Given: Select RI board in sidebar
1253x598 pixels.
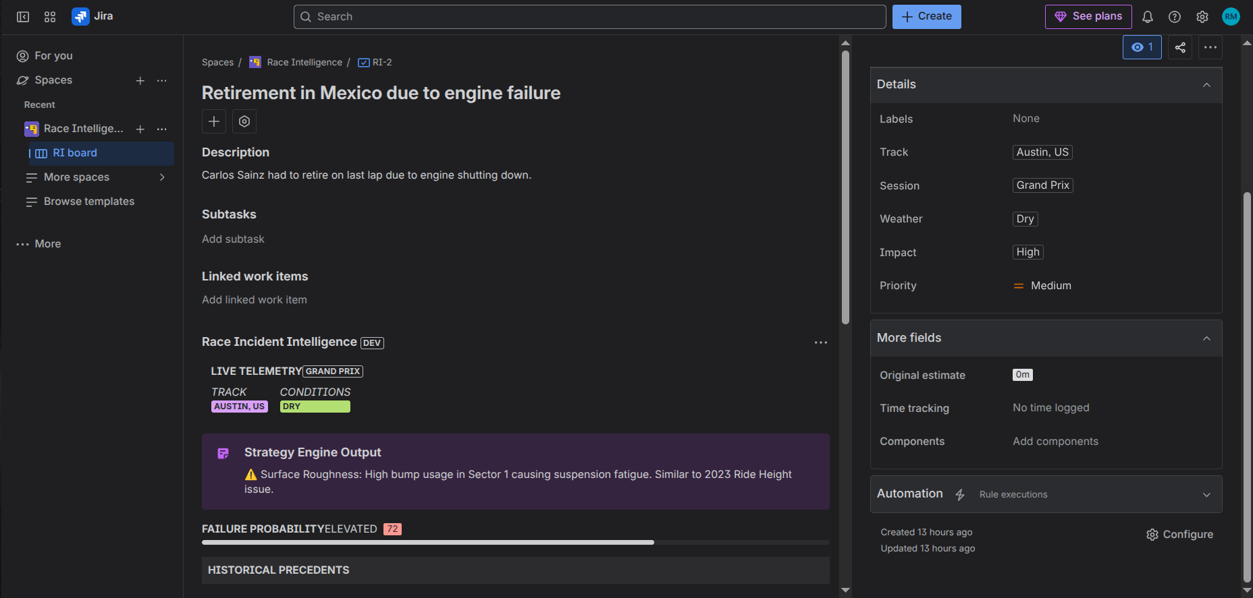Looking at the screenshot, I should (x=101, y=154).
